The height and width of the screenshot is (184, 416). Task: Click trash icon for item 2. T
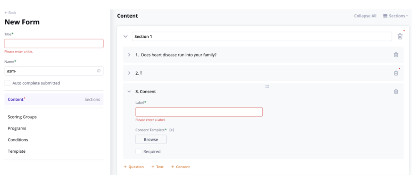point(396,73)
